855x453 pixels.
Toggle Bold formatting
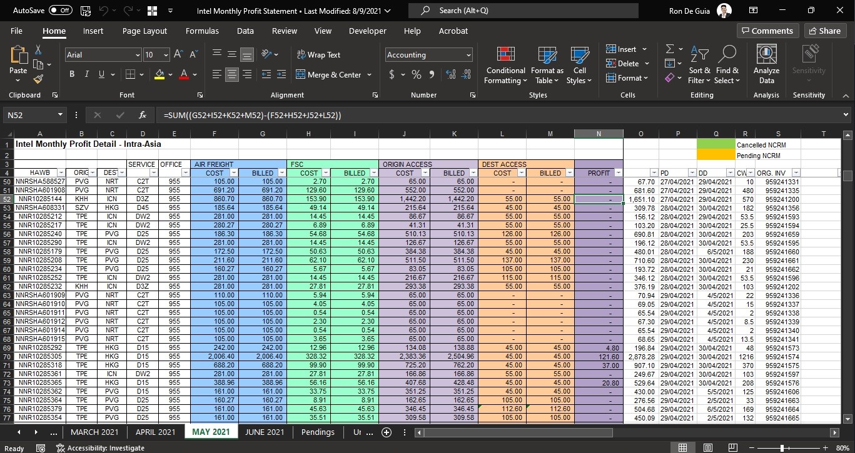(71, 74)
